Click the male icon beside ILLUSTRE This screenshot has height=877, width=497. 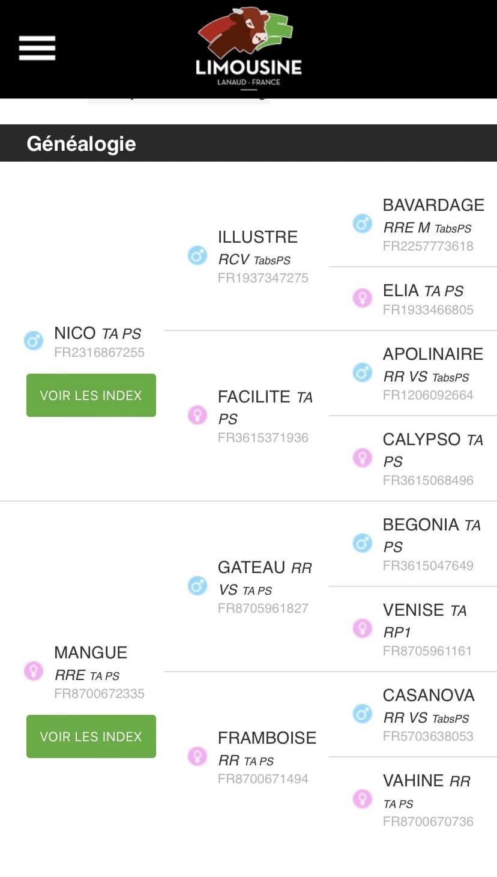pyautogui.click(x=197, y=255)
